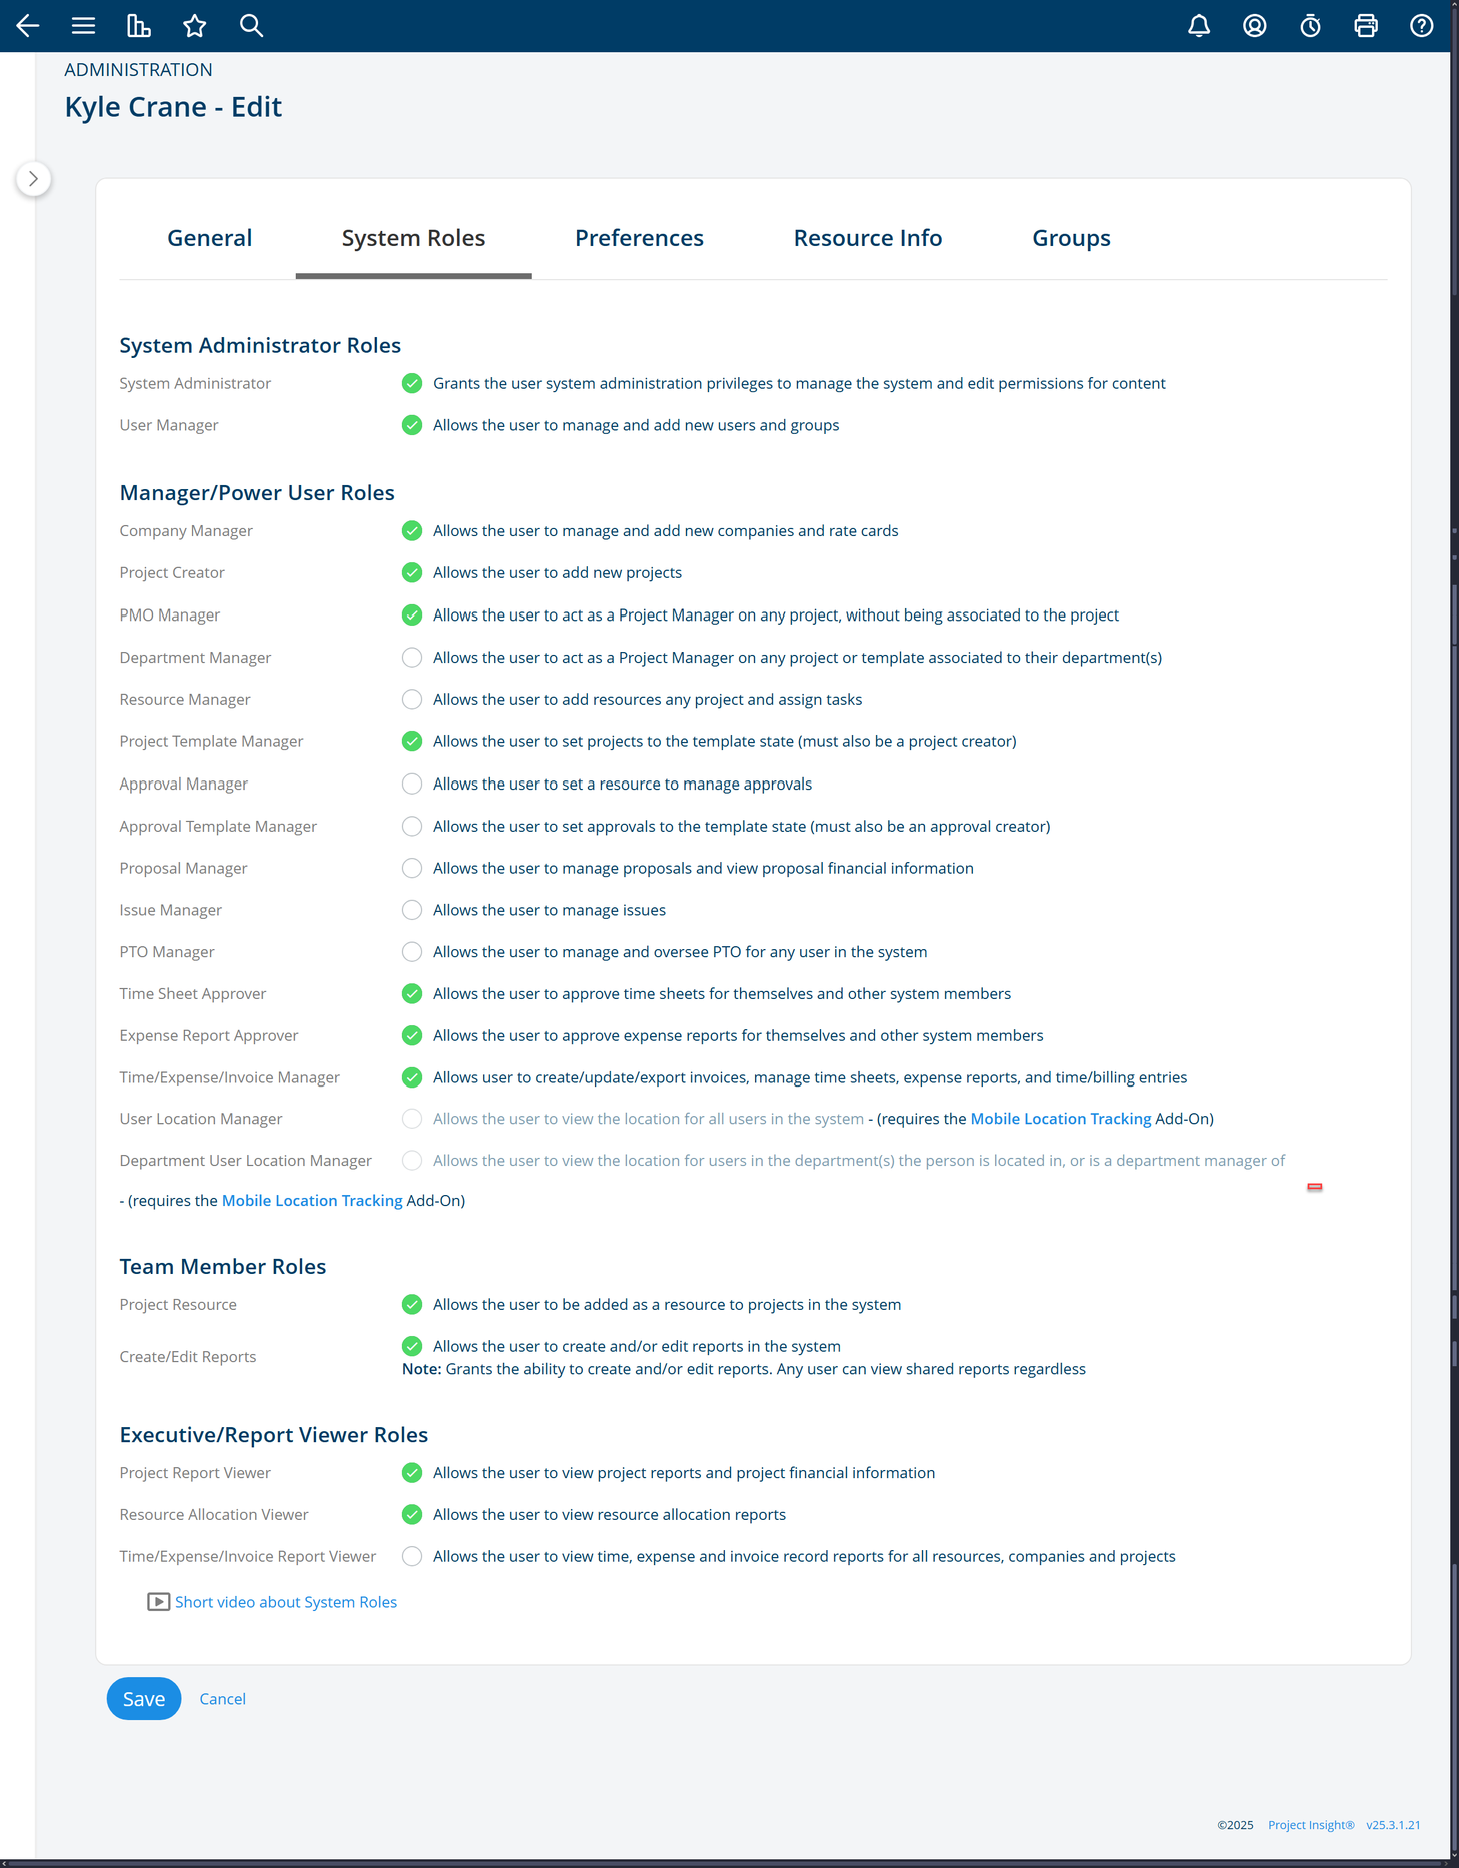Toggle the PMO Manager role
The width and height of the screenshot is (1459, 1868).
coord(412,615)
